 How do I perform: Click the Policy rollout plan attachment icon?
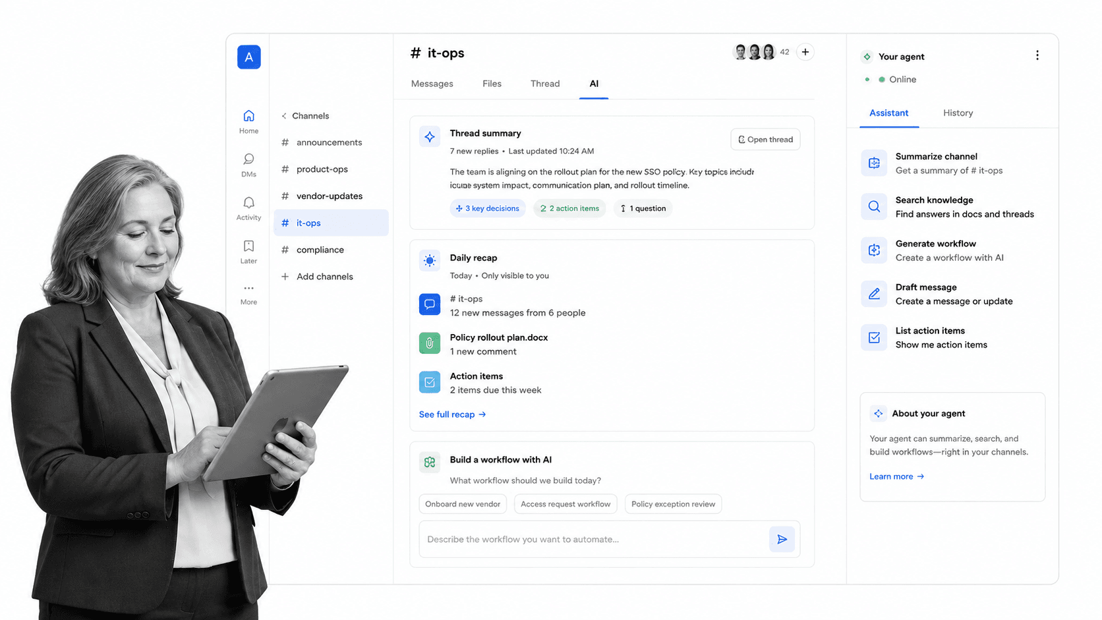click(x=430, y=343)
